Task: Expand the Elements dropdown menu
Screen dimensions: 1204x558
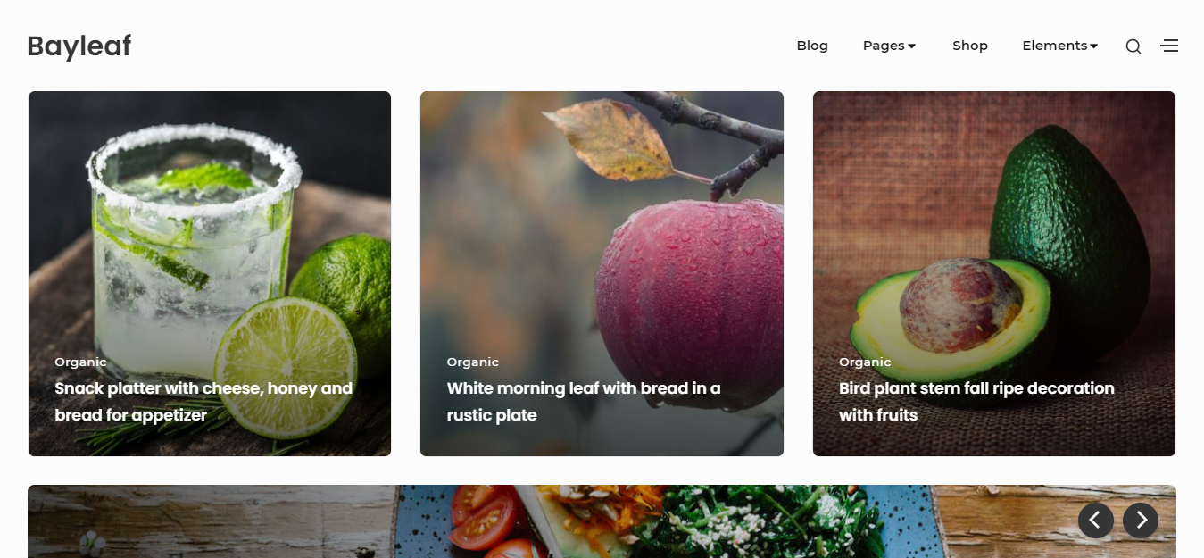Action: 1054,46
